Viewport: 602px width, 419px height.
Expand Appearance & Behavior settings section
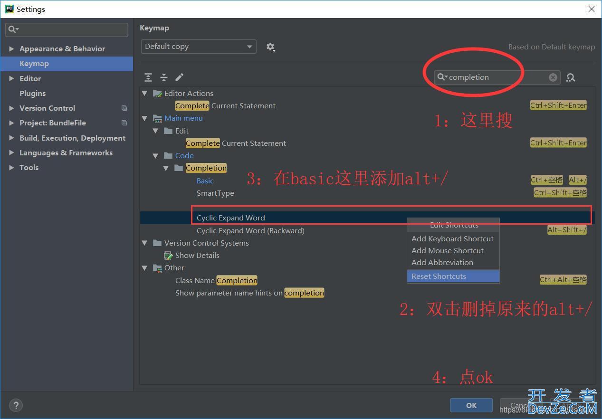[x=11, y=49]
